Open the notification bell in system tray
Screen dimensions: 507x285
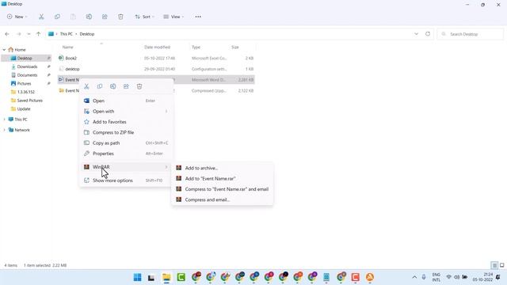498,277
